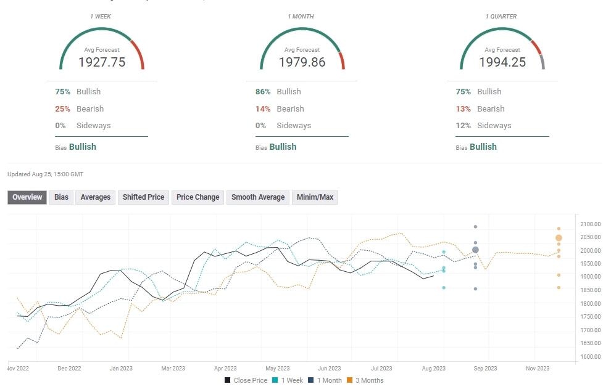Switch to the Overview tab
The height and width of the screenshot is (392, 611).
[x=27, y=197]
